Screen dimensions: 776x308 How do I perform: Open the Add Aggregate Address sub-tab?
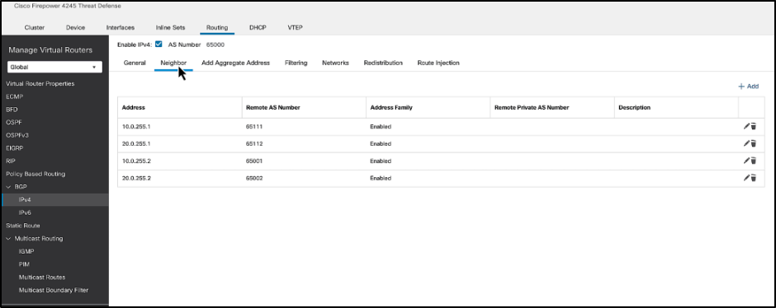[x=235, y=63]
